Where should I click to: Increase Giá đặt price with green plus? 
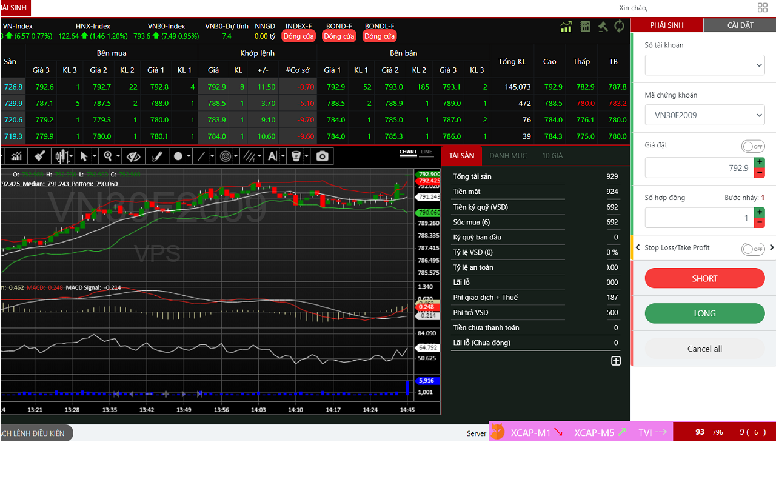759,163
